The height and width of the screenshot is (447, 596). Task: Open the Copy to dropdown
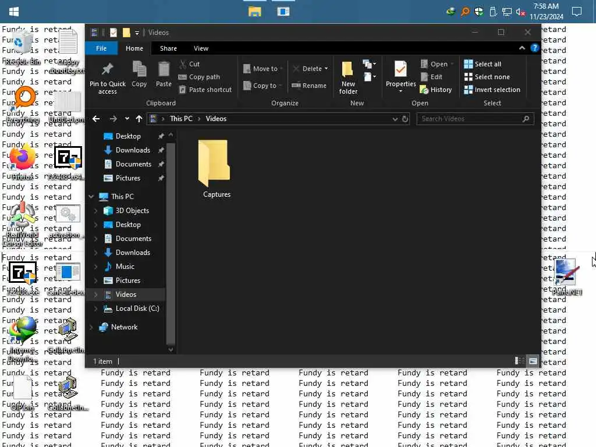coord(262,86)
